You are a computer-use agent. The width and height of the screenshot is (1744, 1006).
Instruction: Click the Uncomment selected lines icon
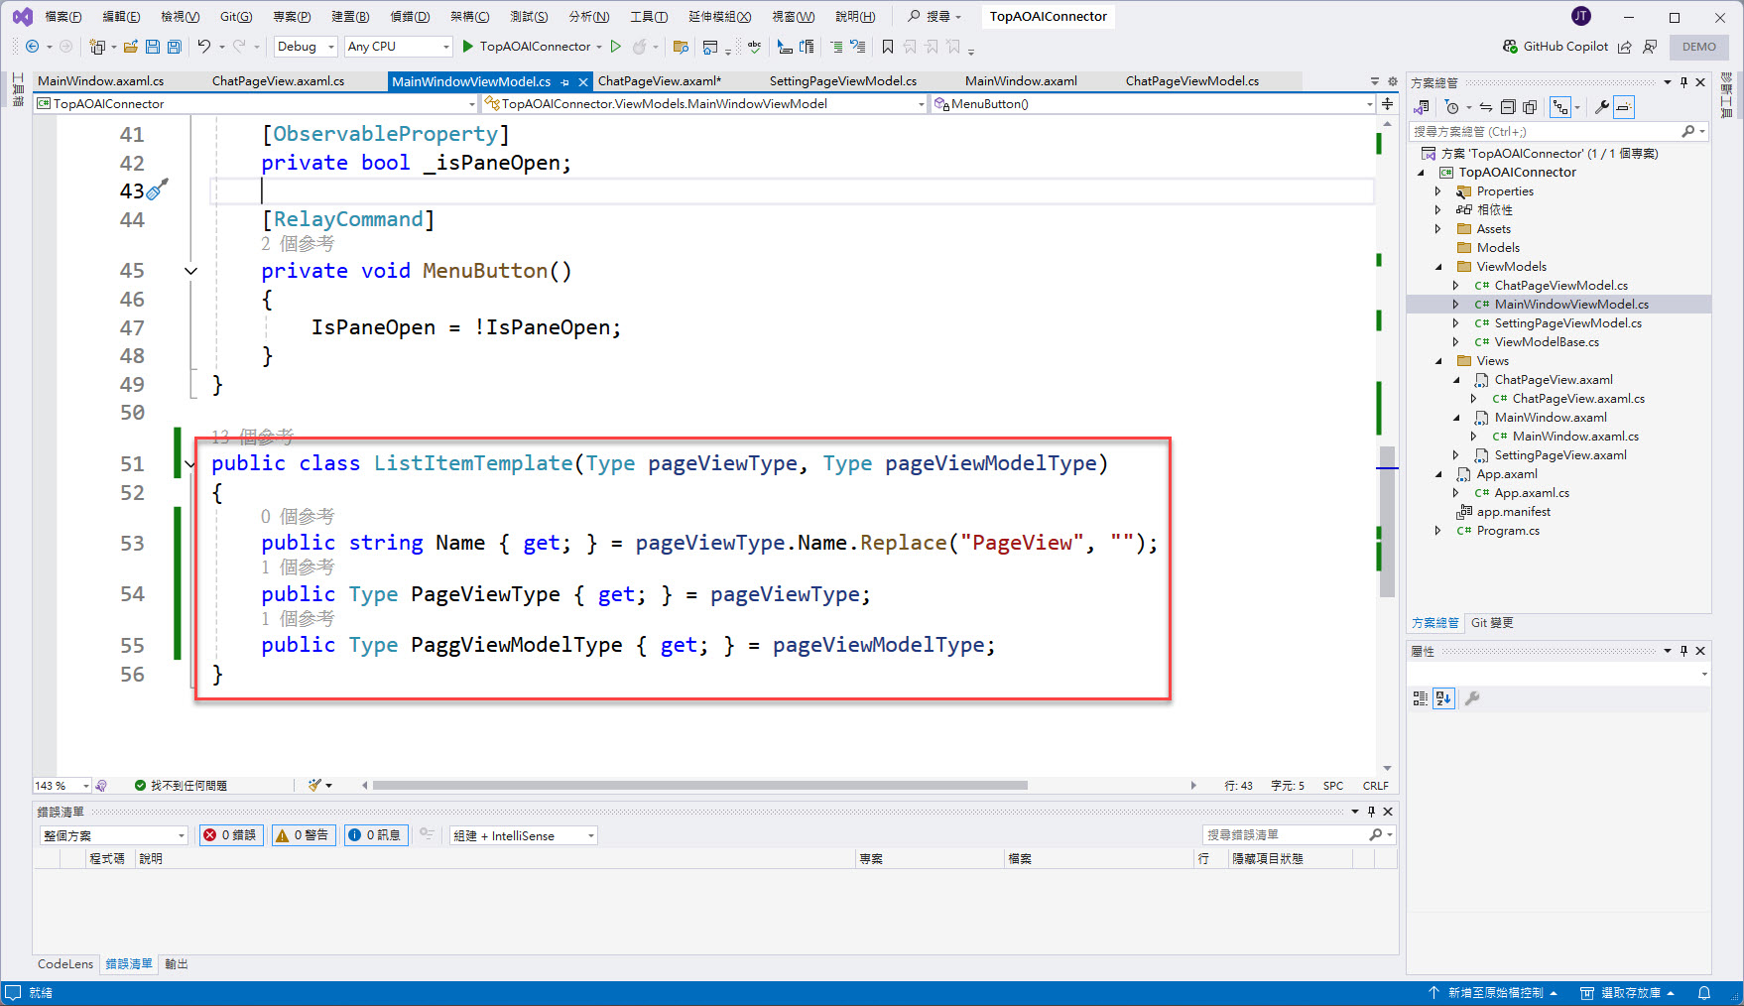click(858, 47)
